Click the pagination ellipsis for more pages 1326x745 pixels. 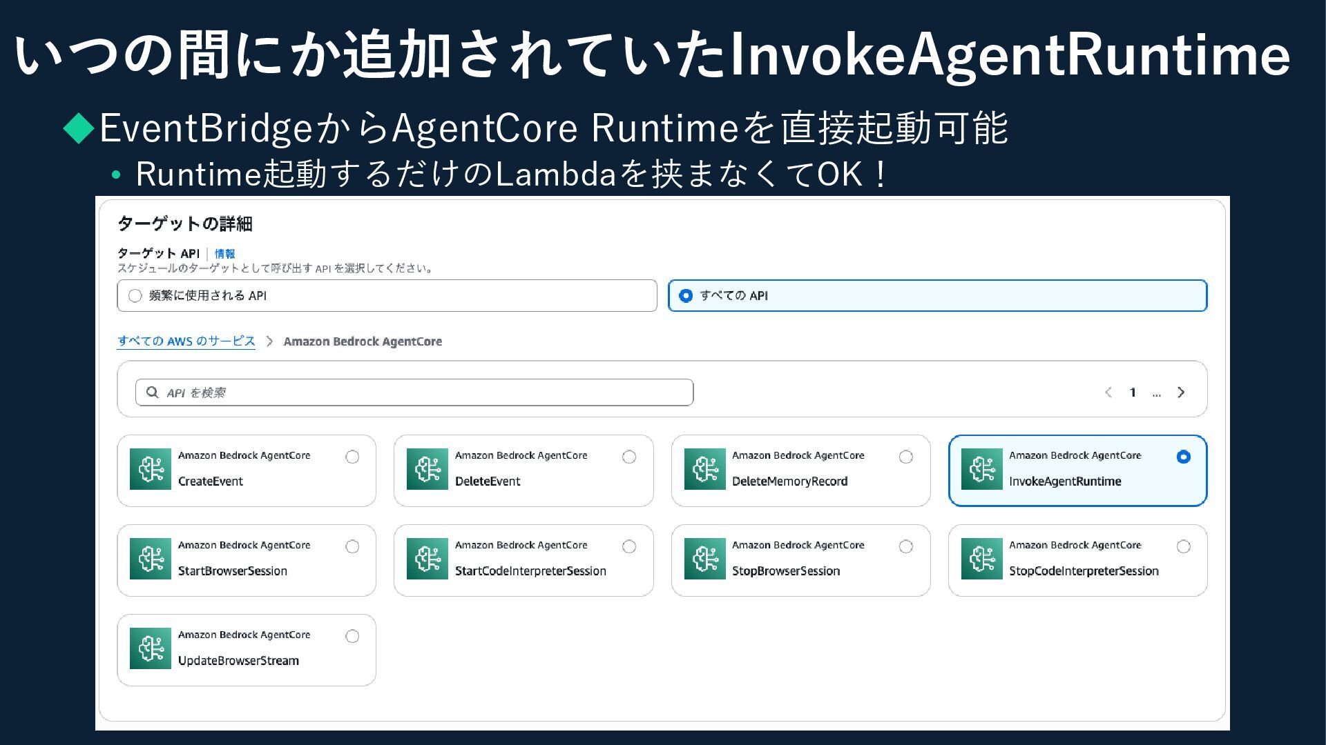click(x=1156, y=393)
